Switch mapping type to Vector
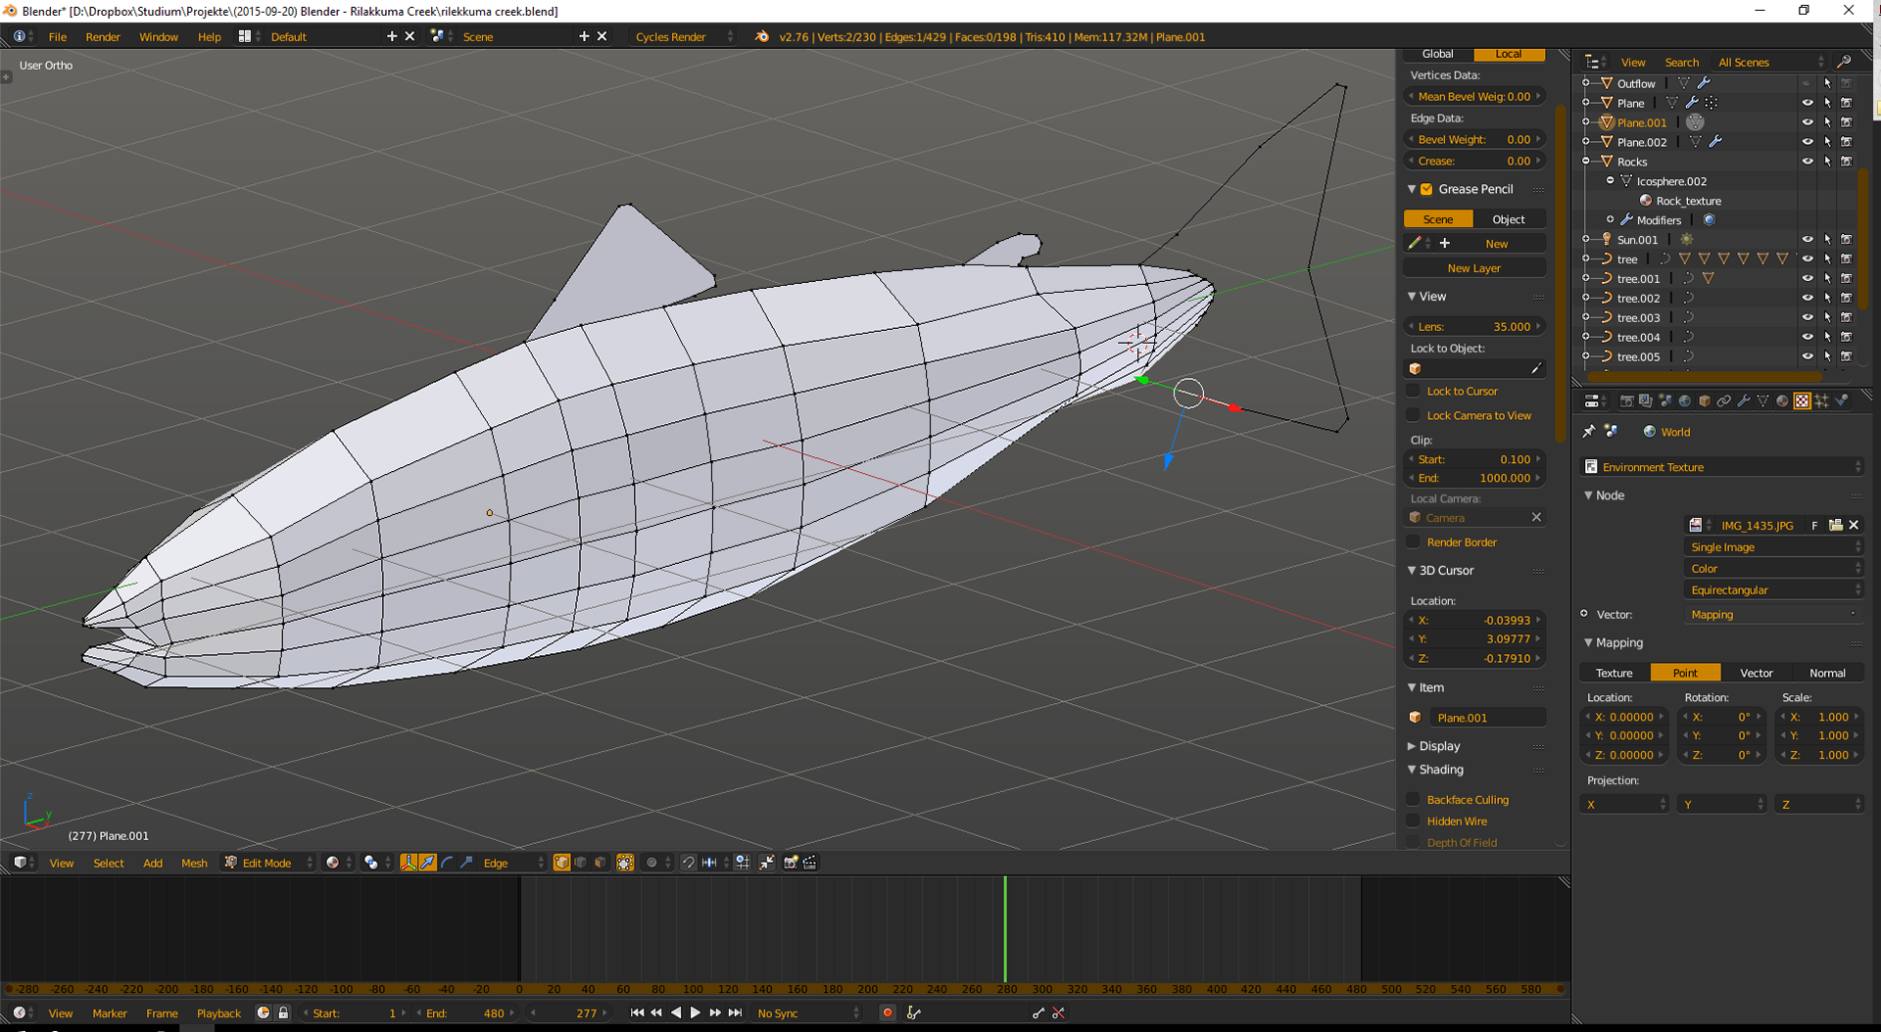Screen dimensions: 1881x1032 [x=1756, y=673]
